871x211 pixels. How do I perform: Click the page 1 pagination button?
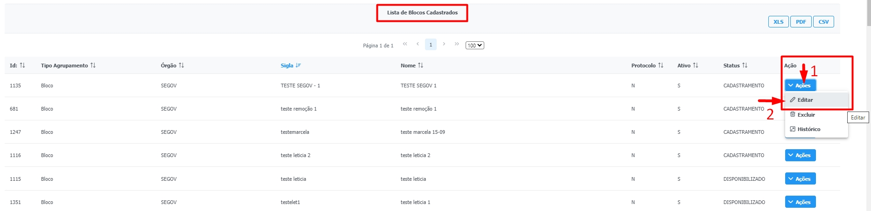click(x=431, y=45)
